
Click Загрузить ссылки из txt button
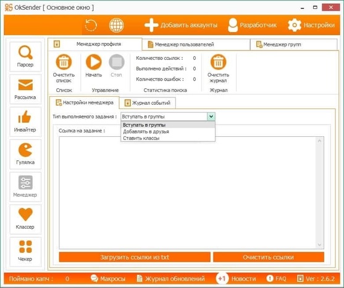tap(135, 257)
